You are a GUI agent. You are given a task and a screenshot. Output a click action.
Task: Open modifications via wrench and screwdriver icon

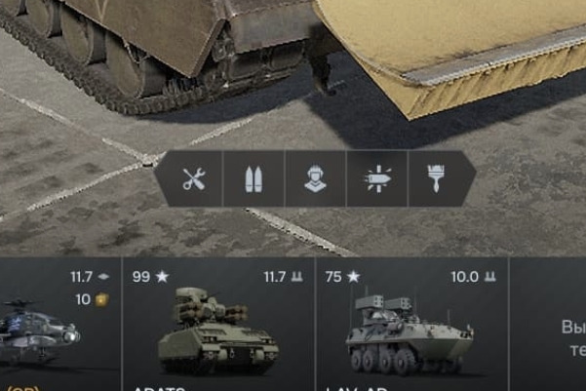tap(194, 178)
